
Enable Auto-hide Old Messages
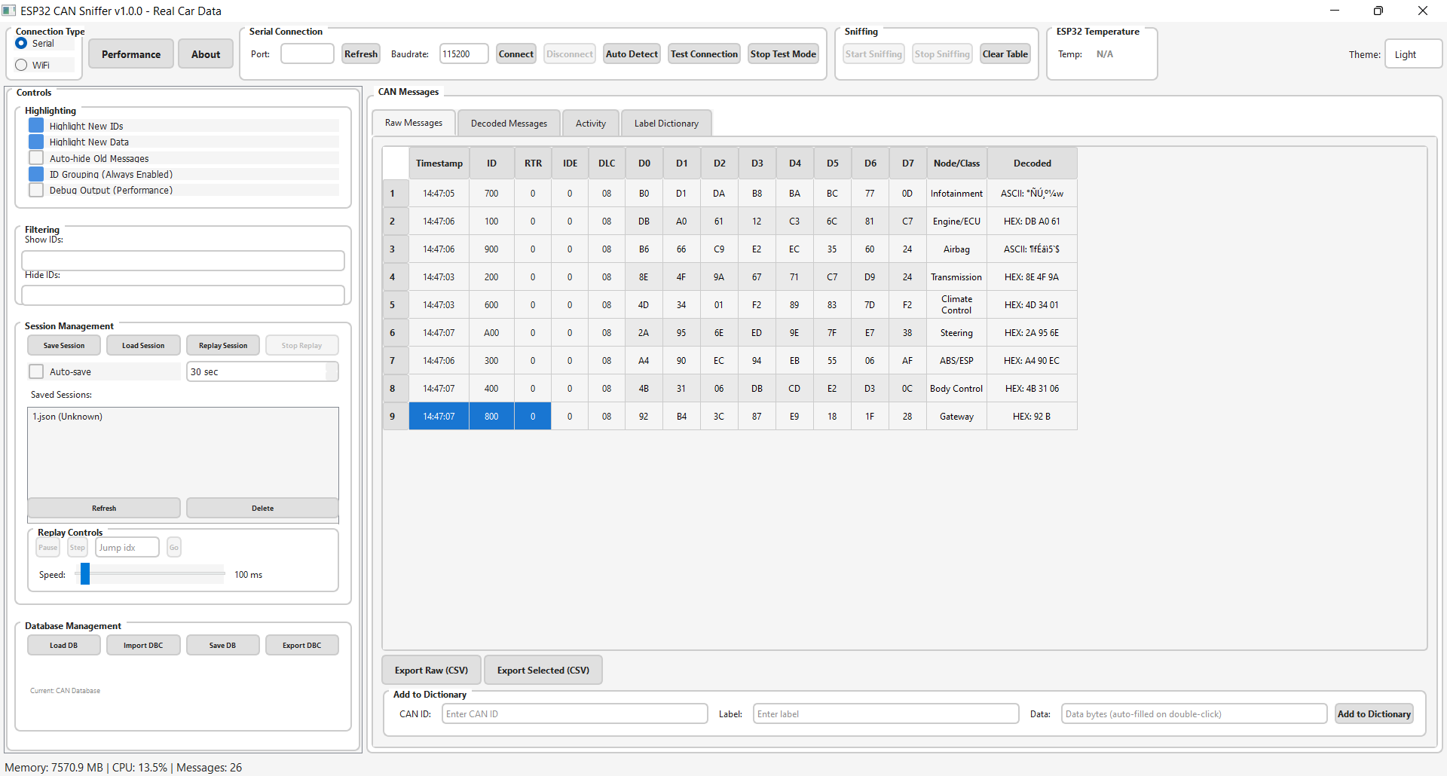coord(35,157)
